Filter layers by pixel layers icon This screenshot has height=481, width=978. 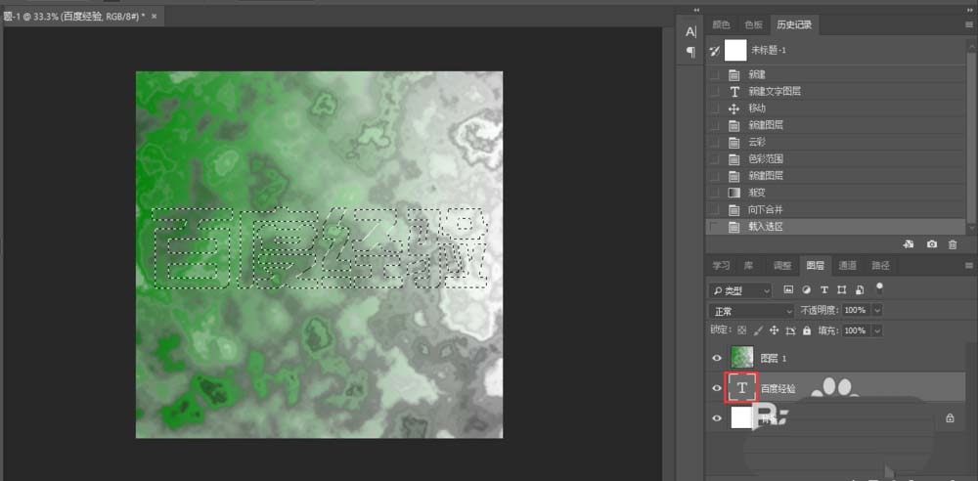pos(787,290)
